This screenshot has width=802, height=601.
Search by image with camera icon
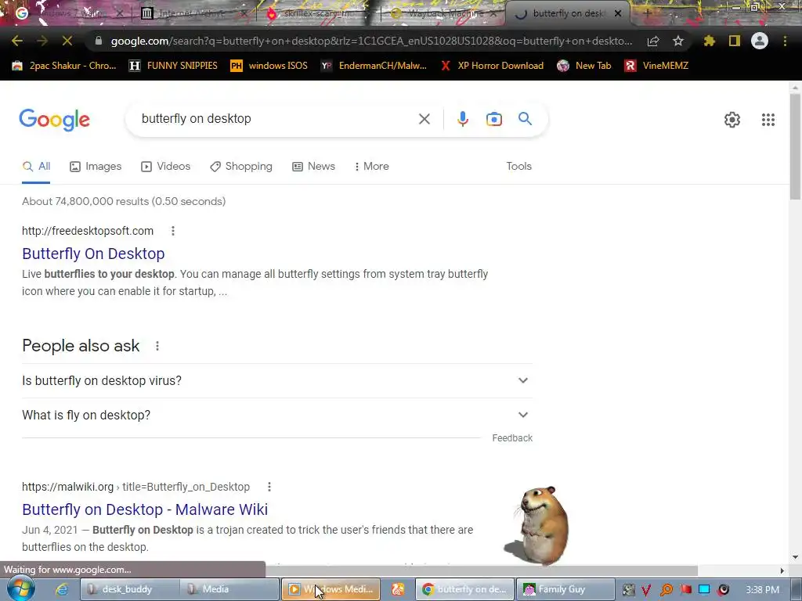coord(493,119)
